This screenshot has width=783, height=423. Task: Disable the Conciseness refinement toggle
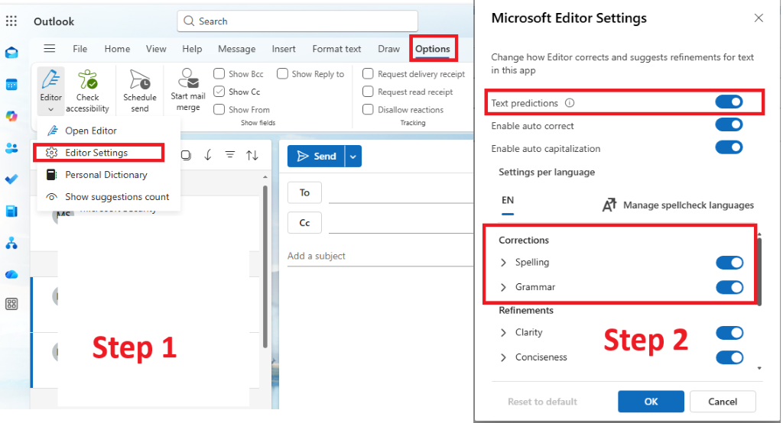(x=729, y=357)
